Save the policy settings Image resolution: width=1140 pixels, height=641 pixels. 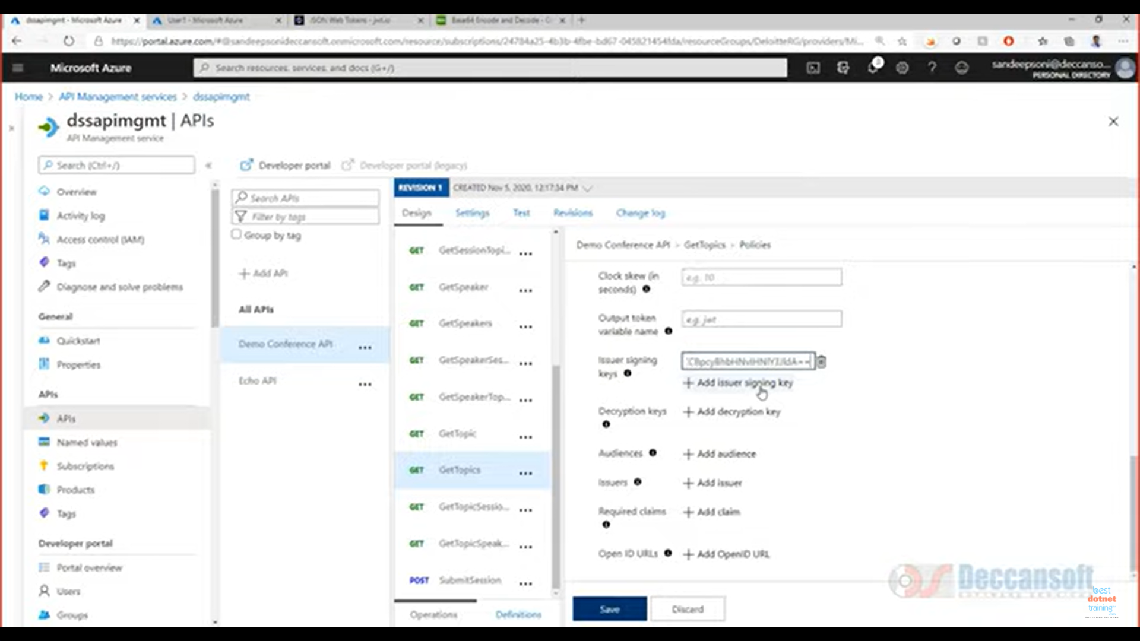coord(610,609)
